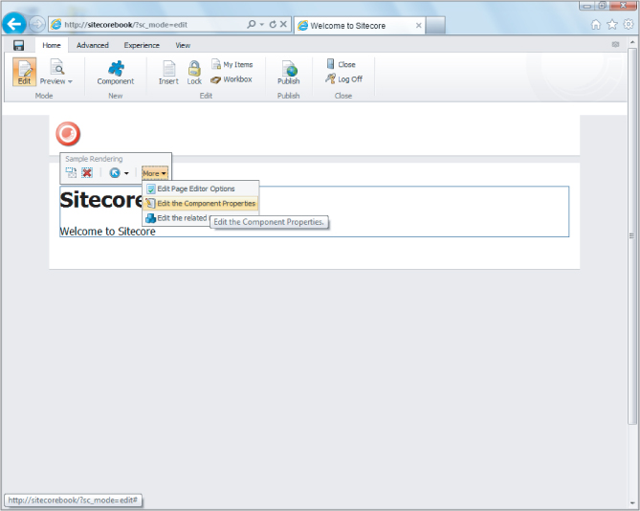This screenshot has width=640, height=511.
Task: Delete the rendering with red X icon
Action: [87, 173]
